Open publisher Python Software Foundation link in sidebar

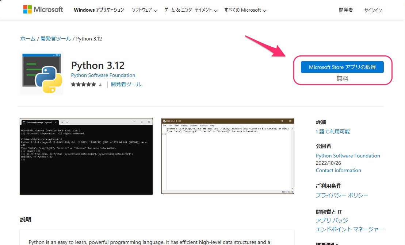click(348, 156)
